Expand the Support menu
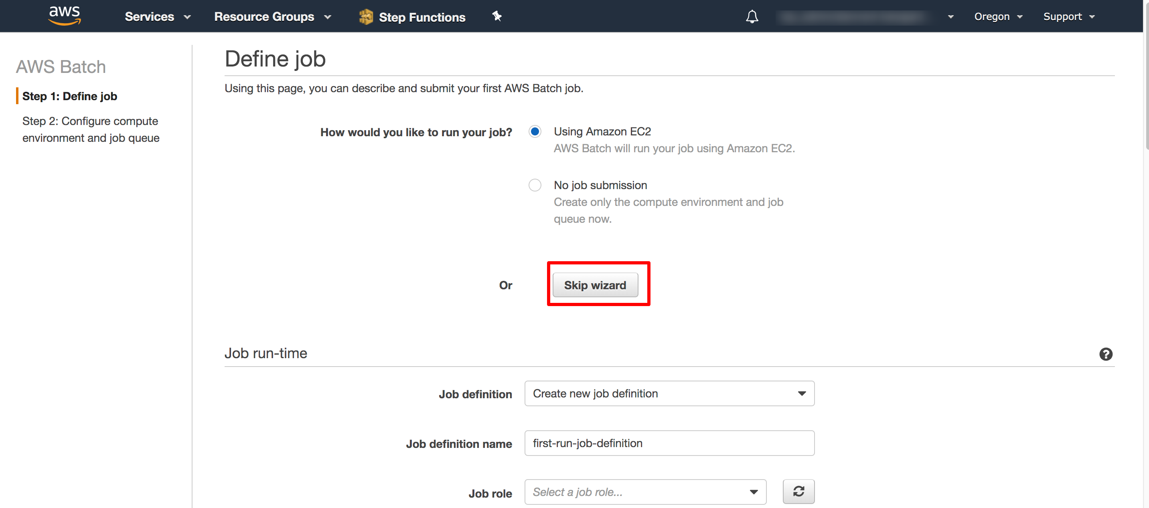 click(x=1069, y=17)
